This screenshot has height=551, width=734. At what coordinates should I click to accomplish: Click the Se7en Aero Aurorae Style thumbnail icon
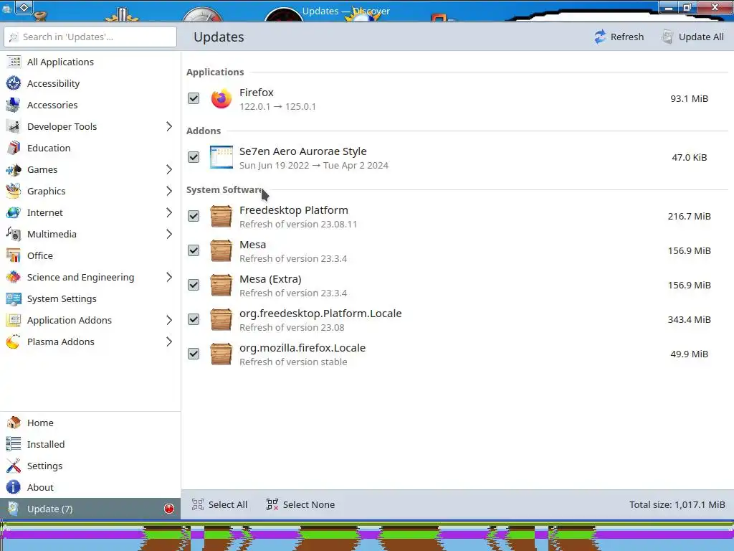coord(221,157)
